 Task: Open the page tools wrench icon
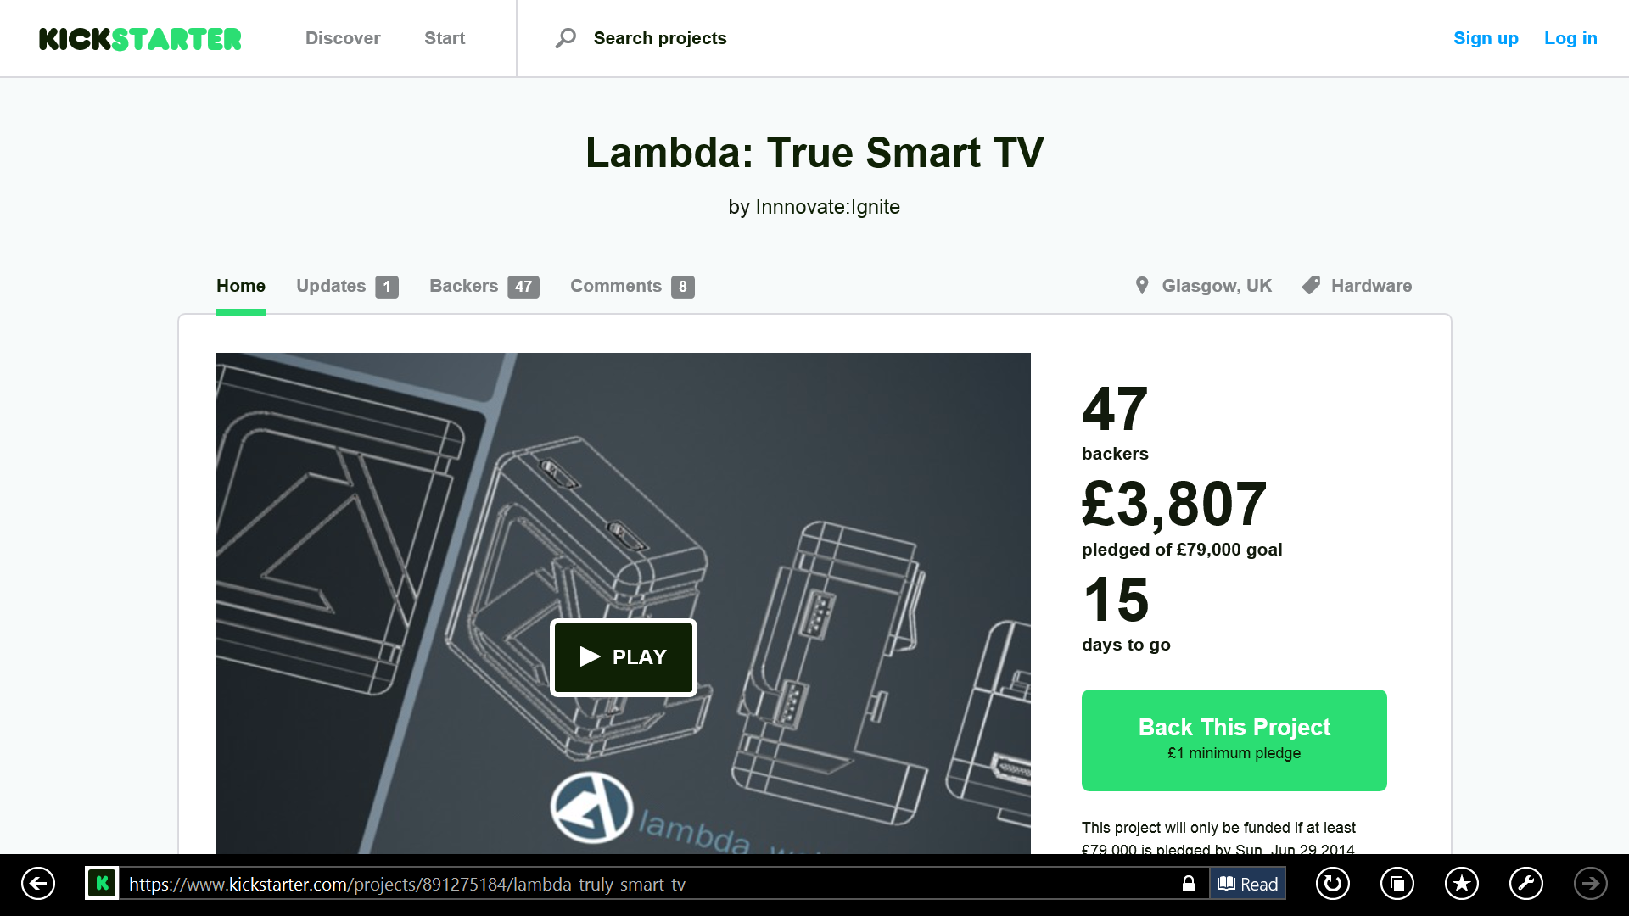coord(1526,884)
